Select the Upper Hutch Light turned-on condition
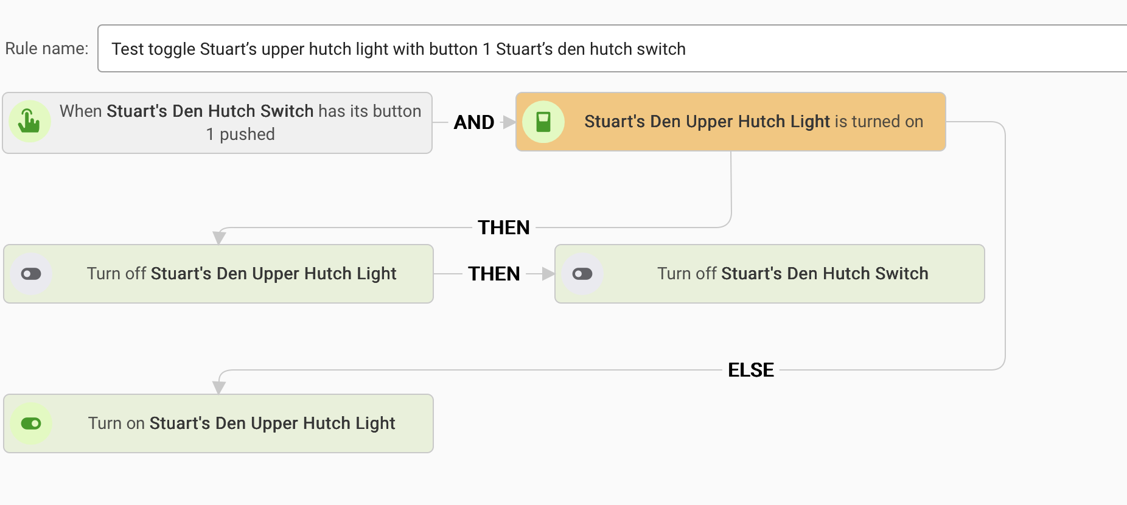Screen dimensions: 1127x505 (753, 122)
